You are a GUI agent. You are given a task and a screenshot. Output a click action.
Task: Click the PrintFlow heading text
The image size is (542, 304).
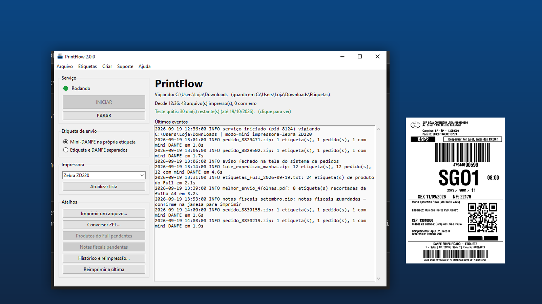pyautogui.click(x=179, y=84)
